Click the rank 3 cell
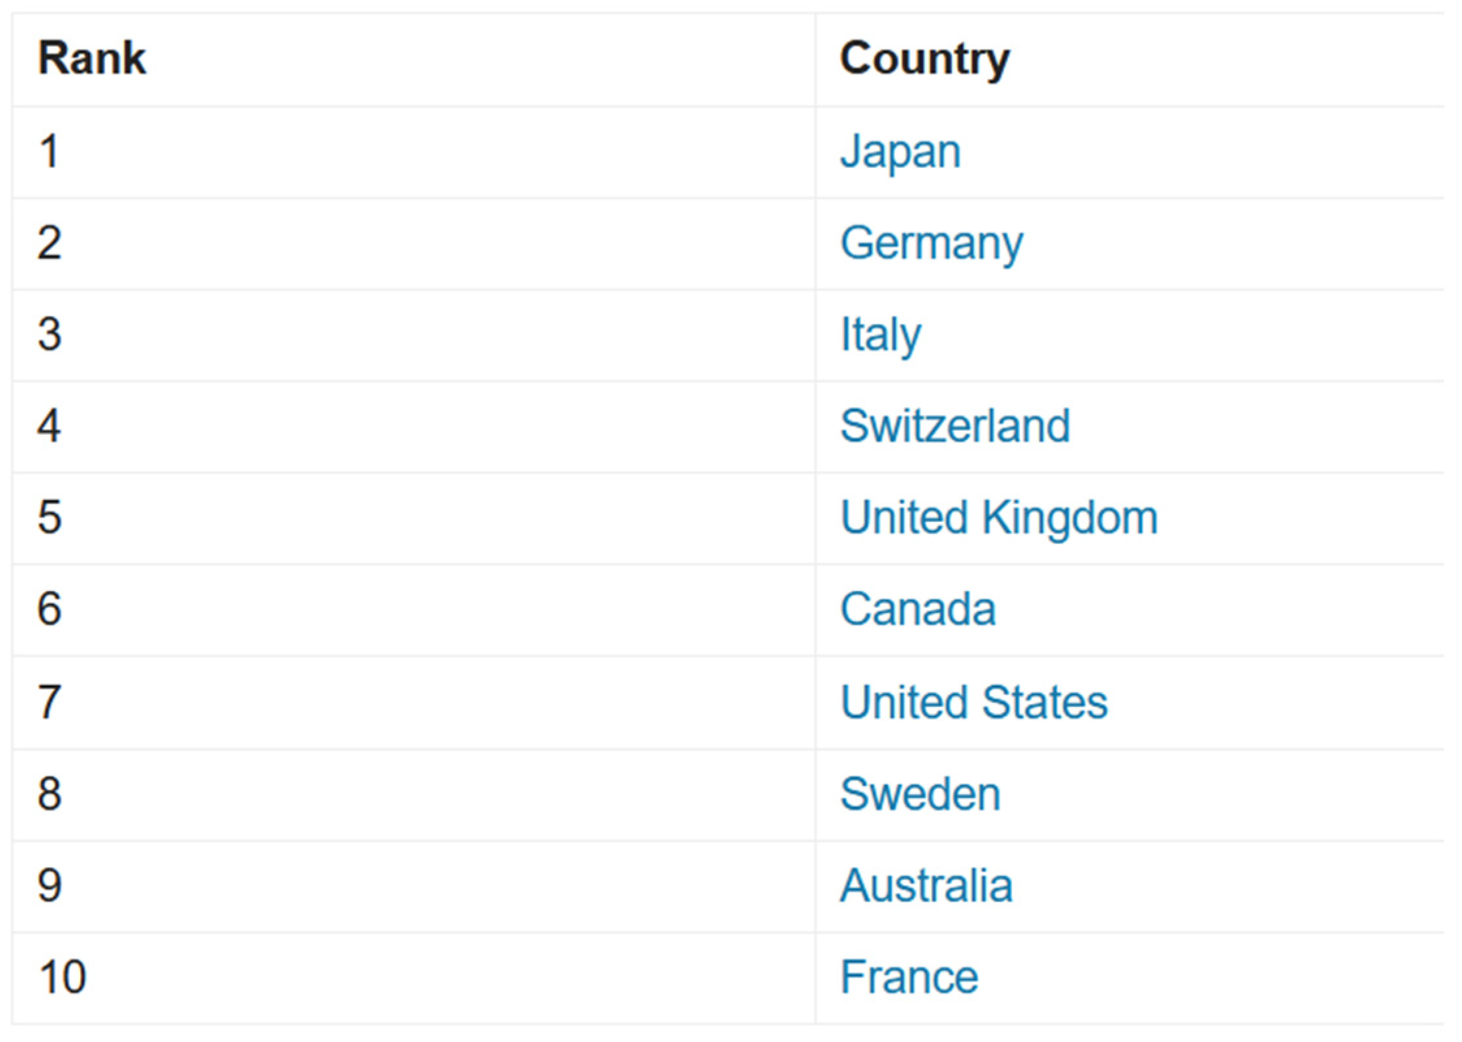 click(49, 335)
